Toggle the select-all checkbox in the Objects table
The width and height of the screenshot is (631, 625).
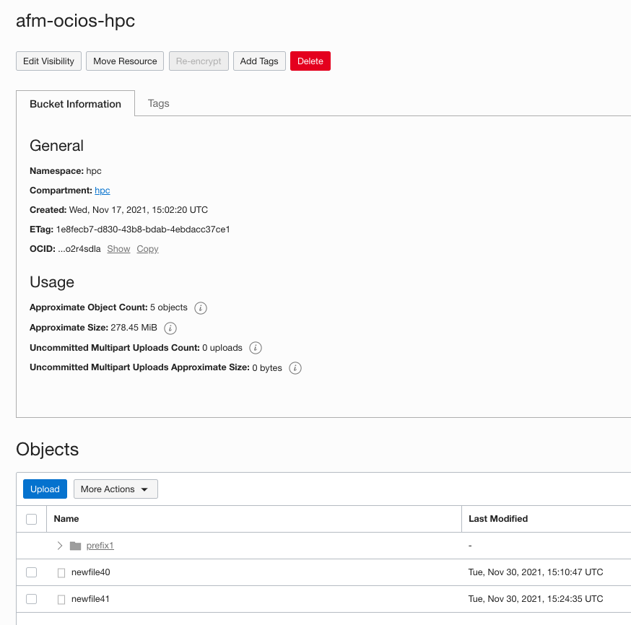pyautogui.click(x=31, y=518)
